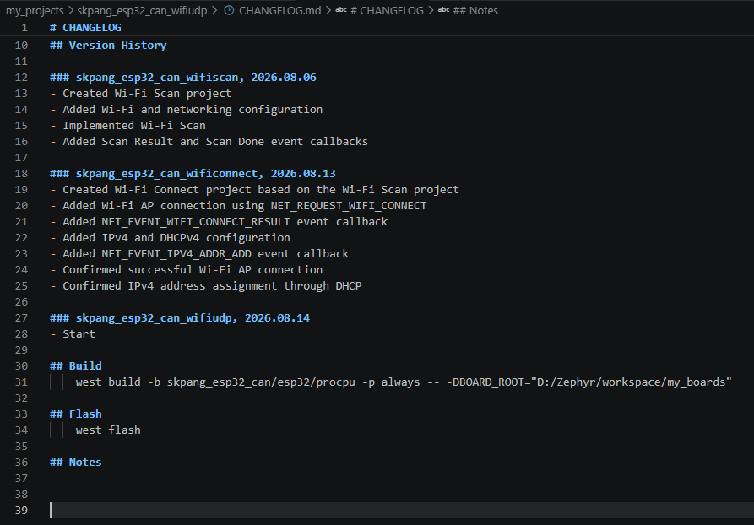754x525 pixels.
Task: Expand chevron after skpang_esp32_can_wifiudp breadcrumb
Action: [x=214, y=11]
